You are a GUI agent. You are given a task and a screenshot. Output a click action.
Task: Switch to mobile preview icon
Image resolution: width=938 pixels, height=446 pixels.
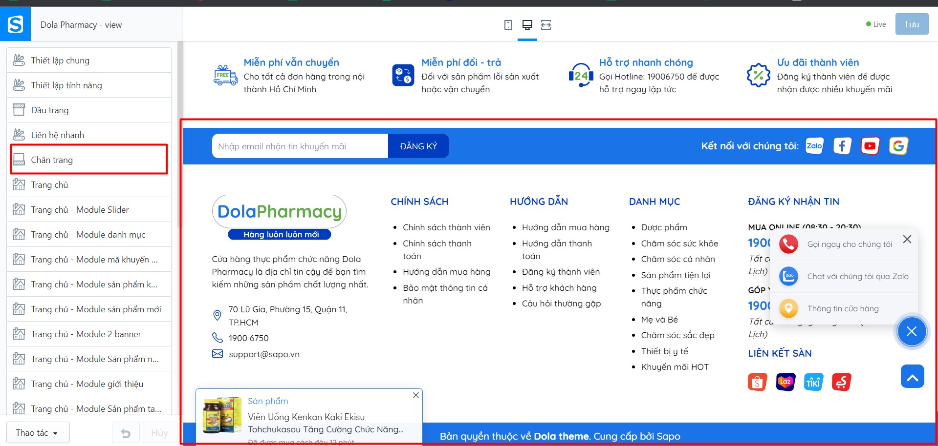(x=508, y=25)
